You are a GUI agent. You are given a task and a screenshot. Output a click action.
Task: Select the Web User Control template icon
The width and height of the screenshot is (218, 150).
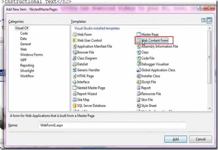(x=74, y=40)
